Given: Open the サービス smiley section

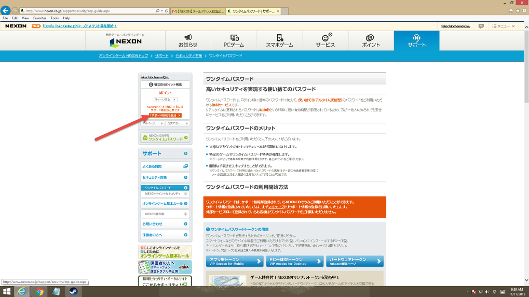Looking at the screenshot, I should click(325, 41).
